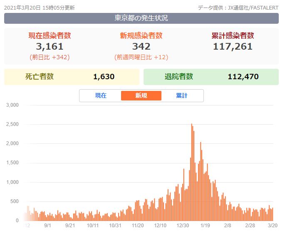The image size is (285, 231).
Task: Switch to the 現在 tab
Action: tap(101, 95)
